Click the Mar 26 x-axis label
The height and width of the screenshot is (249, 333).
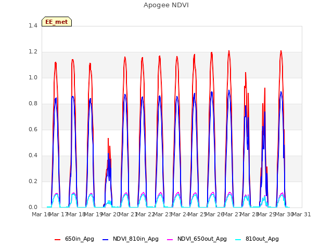(214, 214)
